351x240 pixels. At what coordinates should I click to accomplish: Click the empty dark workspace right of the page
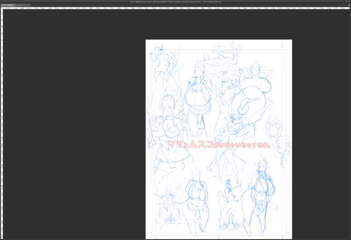pos(321,123)
